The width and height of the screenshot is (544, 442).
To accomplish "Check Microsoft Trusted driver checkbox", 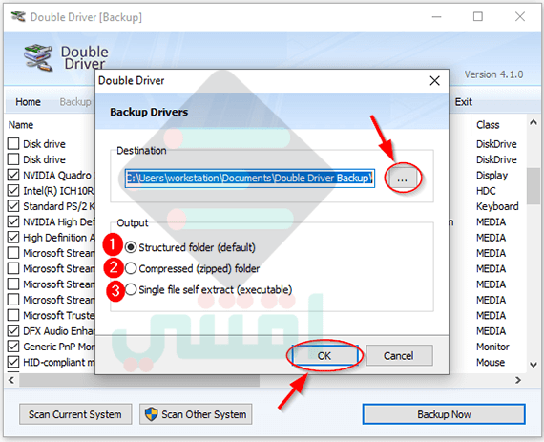I will click(x=13, y=315).
